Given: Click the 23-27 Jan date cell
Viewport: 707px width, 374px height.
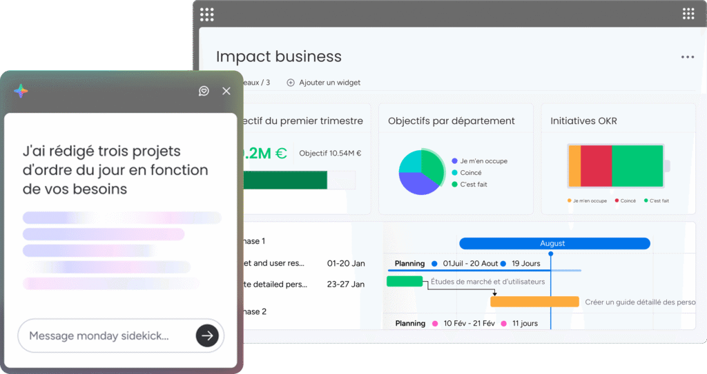Looking at the screenshot, I should (x=346, y=284).
